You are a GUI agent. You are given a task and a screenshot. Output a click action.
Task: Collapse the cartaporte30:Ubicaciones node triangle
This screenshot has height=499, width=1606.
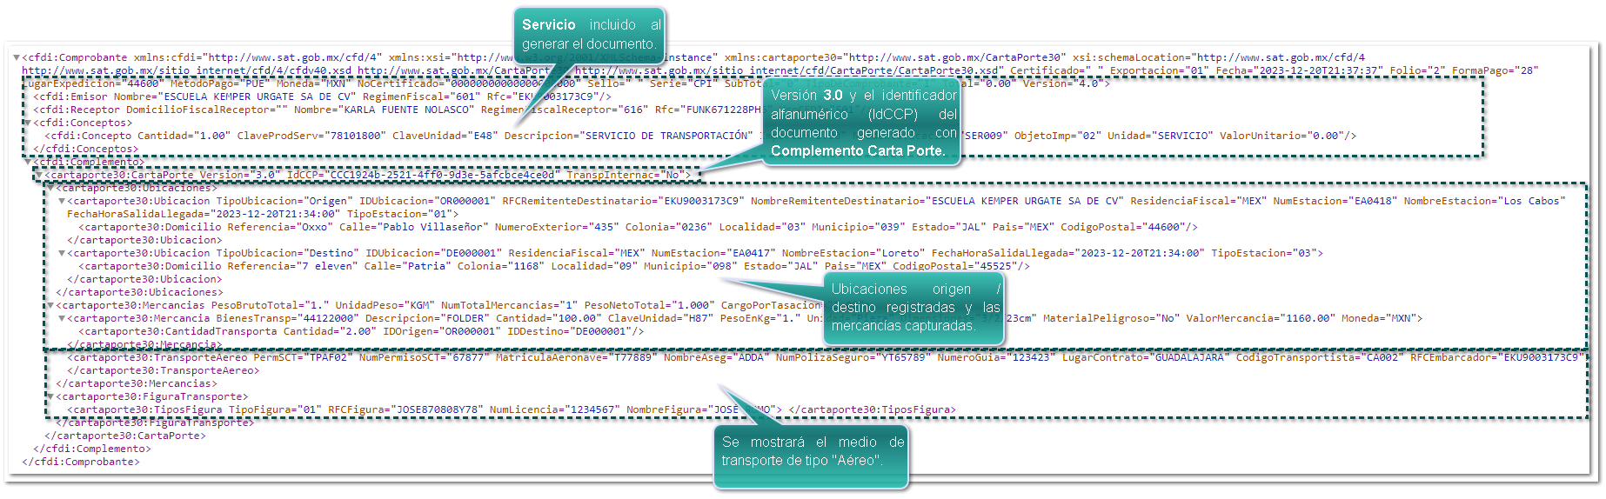point(50,189)
